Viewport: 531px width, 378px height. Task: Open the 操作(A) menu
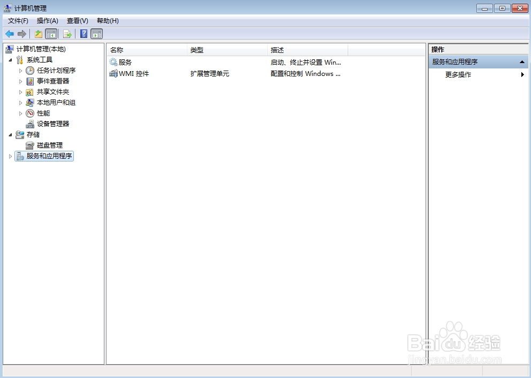click(48, 21)
